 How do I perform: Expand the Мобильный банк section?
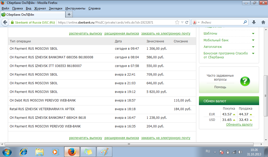coord(253,40)
